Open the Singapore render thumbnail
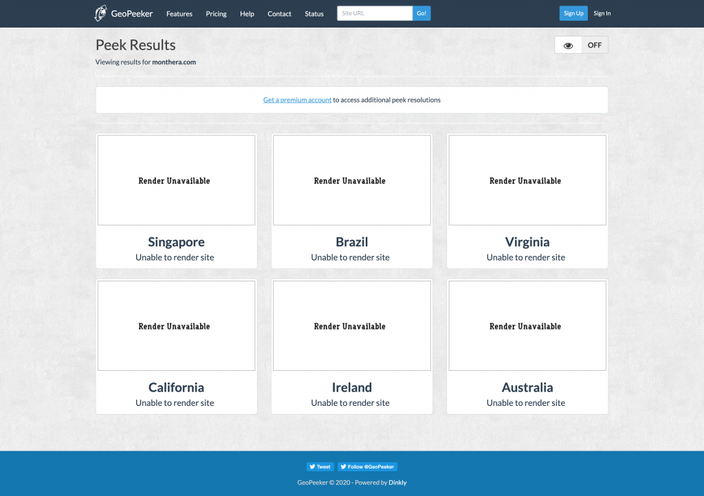704x496 pixels. coord(176,180)
